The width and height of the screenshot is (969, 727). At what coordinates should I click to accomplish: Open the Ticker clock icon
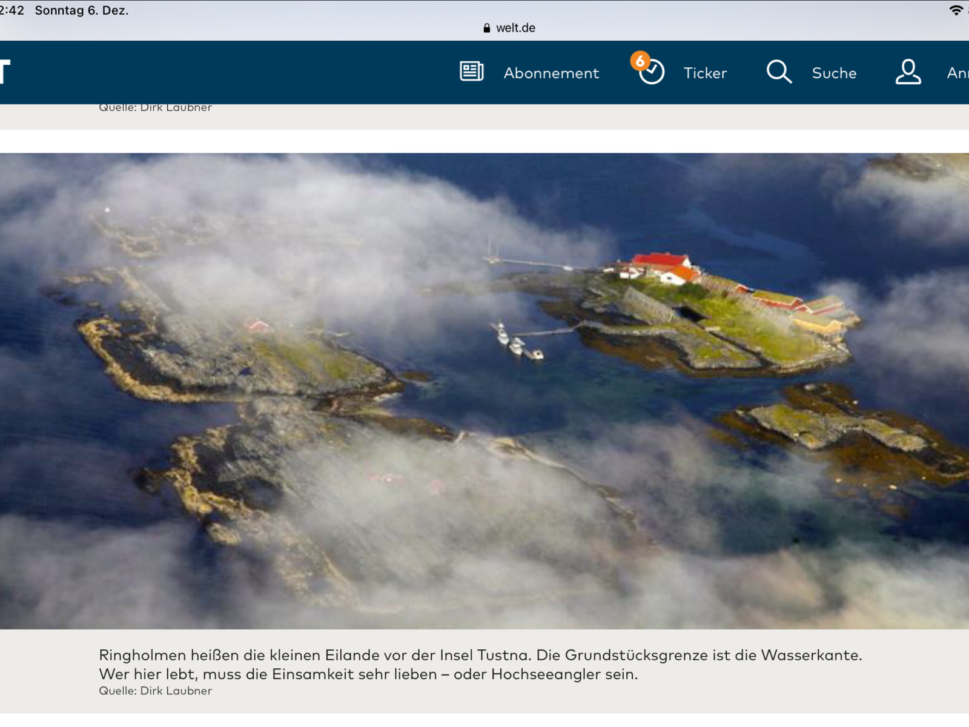[x=652, y=72]
